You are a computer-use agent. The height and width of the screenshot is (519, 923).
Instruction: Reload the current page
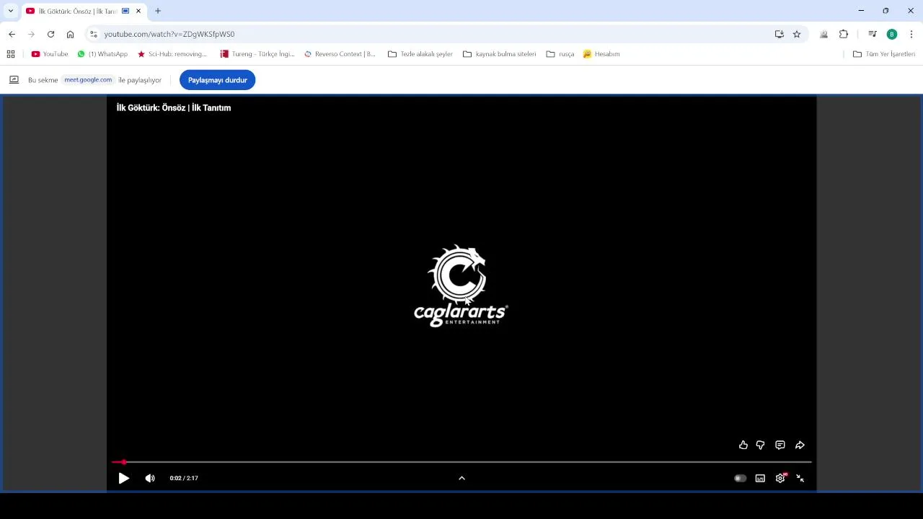[x=50, y=34]
